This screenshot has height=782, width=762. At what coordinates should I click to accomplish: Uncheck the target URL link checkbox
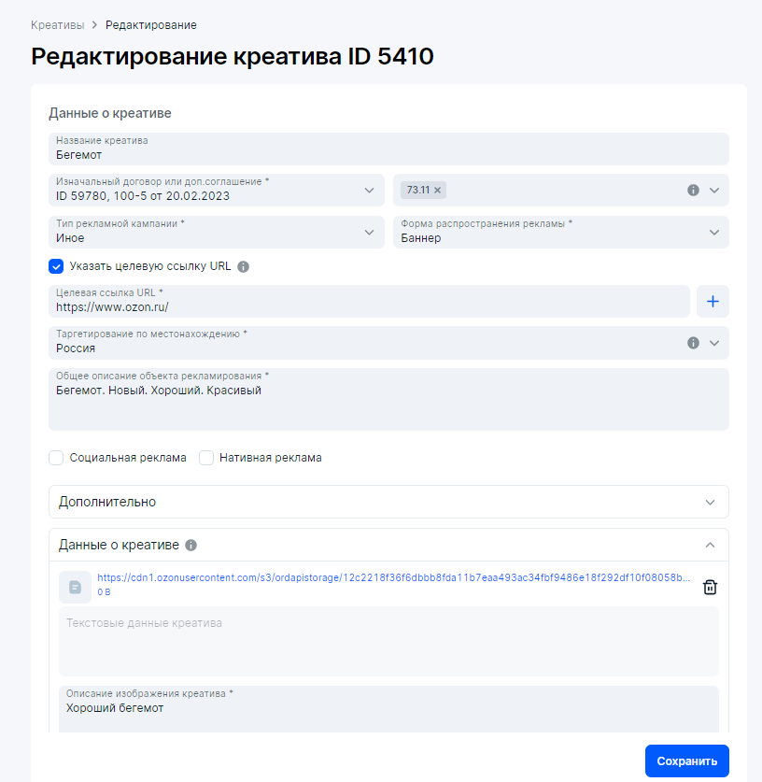pyautogui.click(x=56, y=266)
